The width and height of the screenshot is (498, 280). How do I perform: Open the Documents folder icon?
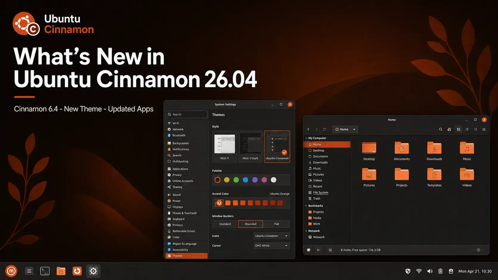click(x=402, y=151)
